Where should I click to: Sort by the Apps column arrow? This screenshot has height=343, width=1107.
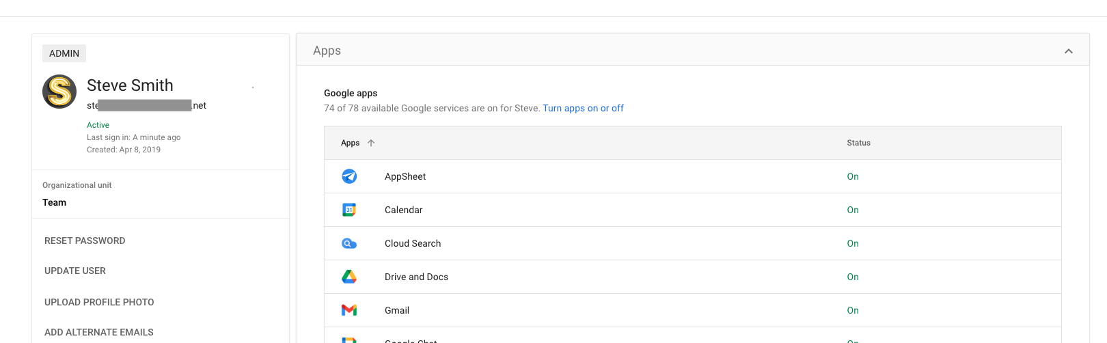371,143
